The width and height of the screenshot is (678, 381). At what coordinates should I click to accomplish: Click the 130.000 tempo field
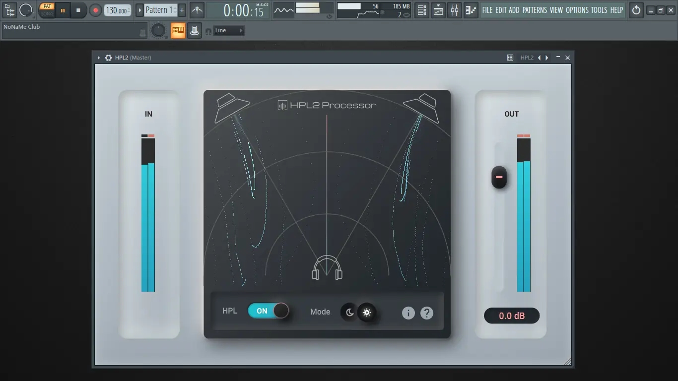click(x=118, y=10)
